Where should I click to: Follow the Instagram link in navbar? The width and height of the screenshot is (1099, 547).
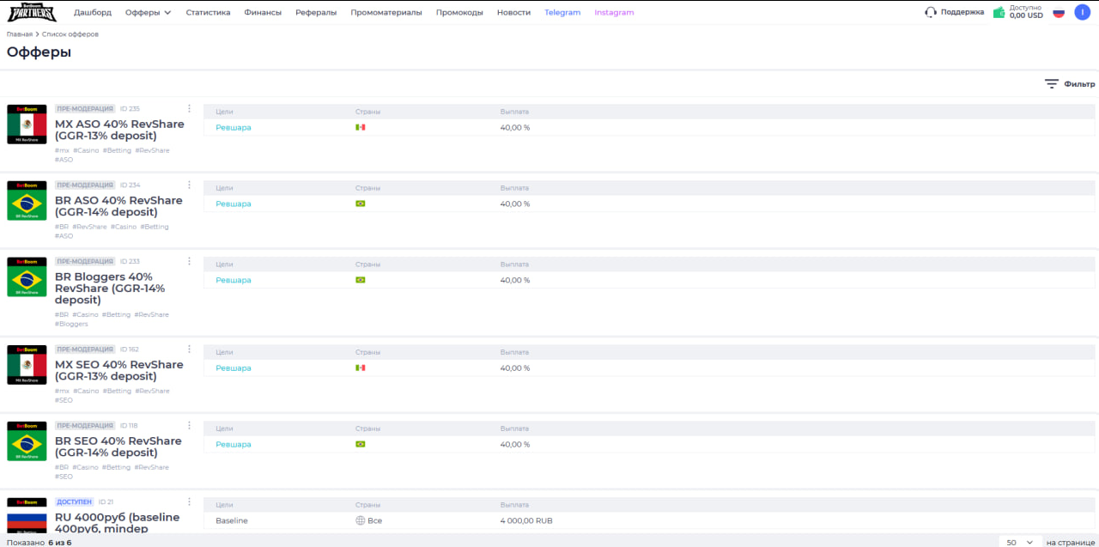click(614, 13)
